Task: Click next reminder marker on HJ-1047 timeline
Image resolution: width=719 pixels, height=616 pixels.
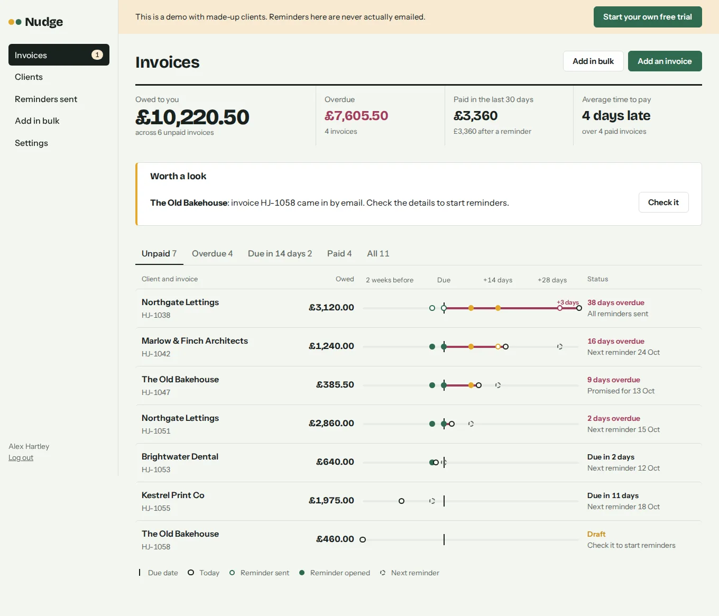Action: (x=497, y=385)
